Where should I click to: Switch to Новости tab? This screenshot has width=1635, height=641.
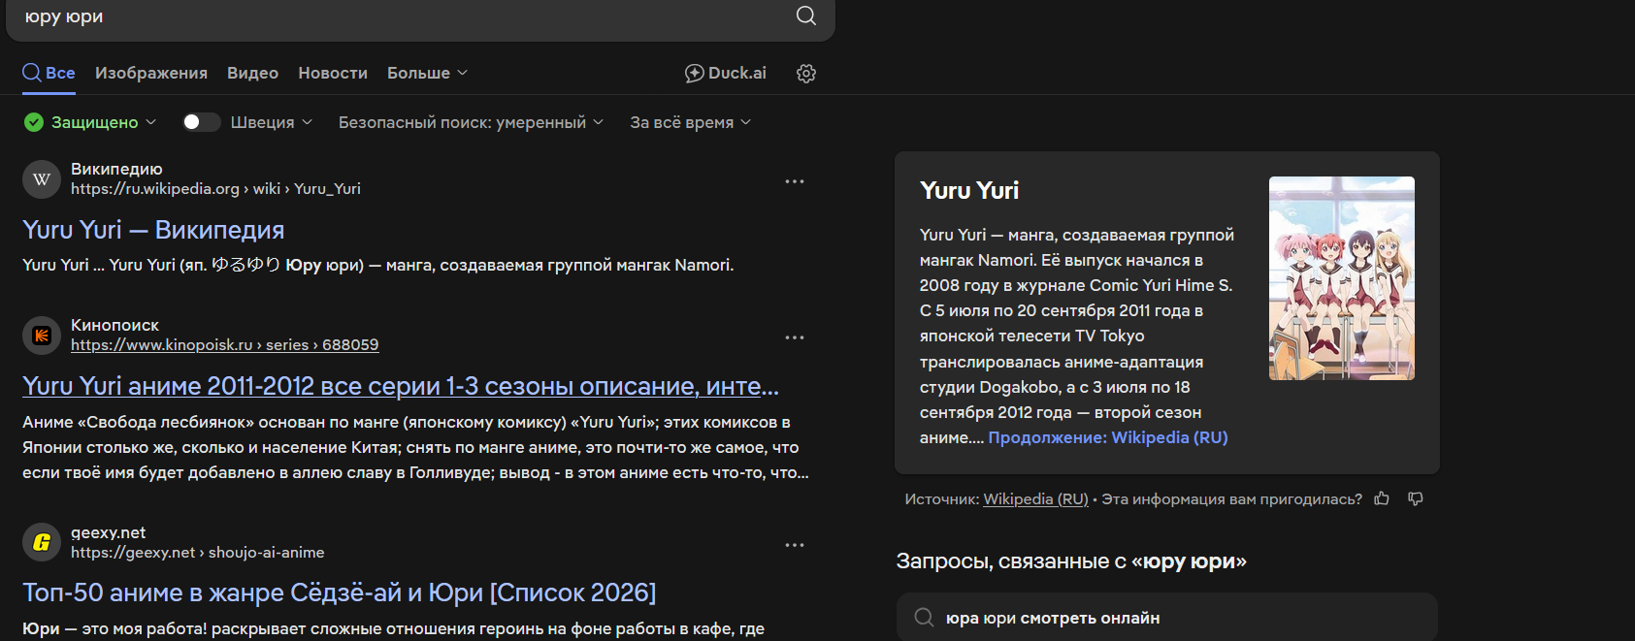[333, 73]
